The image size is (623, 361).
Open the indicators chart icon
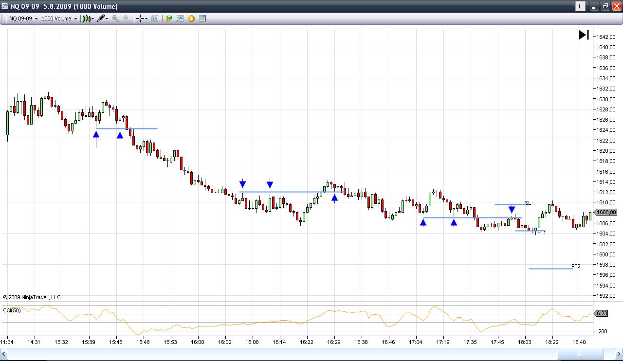pyautogui.click(x=180, y=18)
